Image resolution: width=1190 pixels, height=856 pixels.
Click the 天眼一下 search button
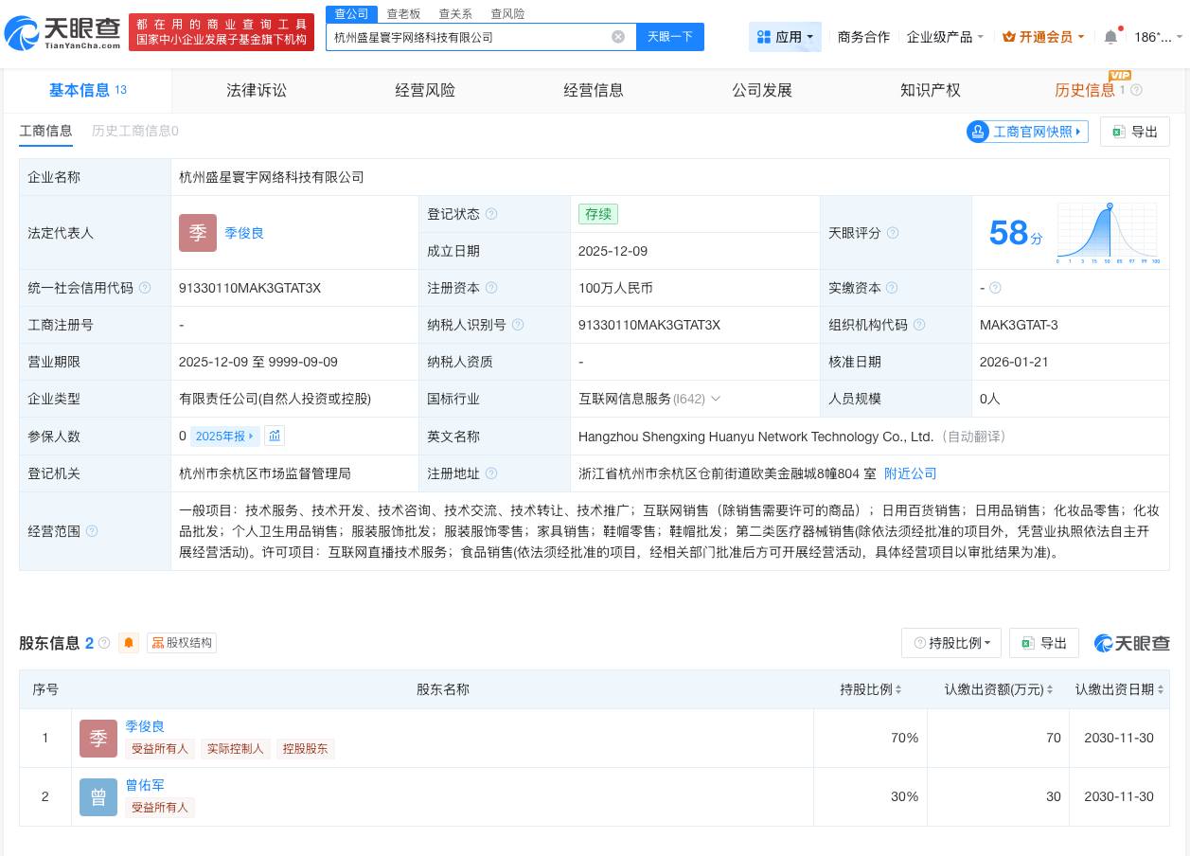(x=670, y=37)
